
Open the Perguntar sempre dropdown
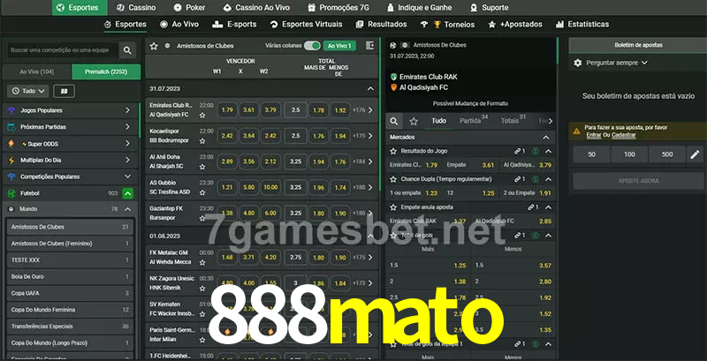point(617,63)
